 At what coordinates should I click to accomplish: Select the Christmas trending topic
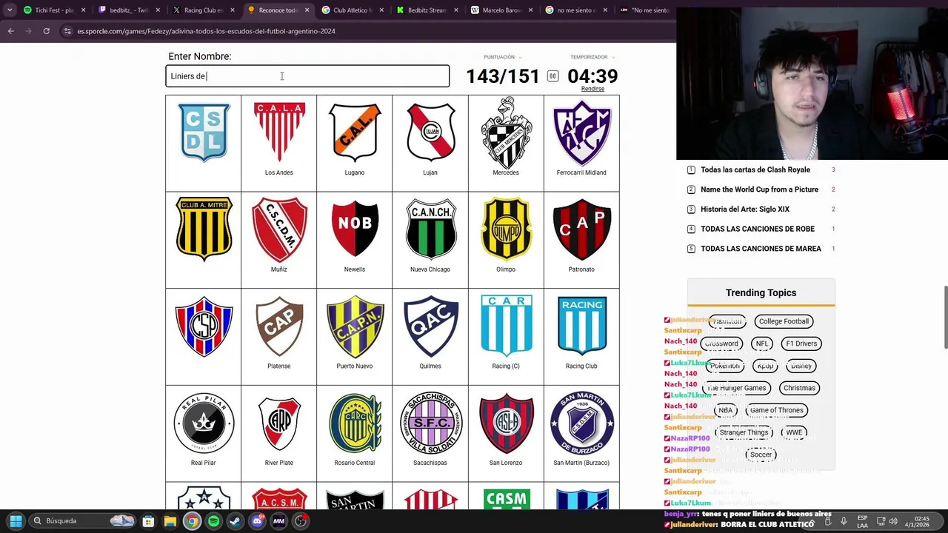coord(799,388)
